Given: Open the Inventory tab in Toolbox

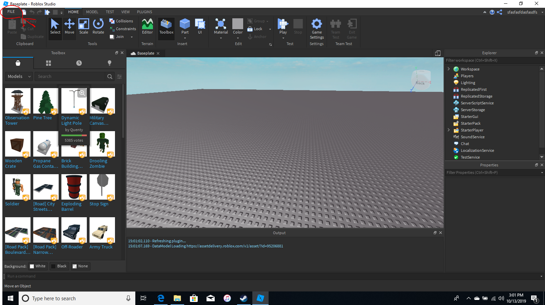Looking at the screenshot, I should click(x=48, y=63).
